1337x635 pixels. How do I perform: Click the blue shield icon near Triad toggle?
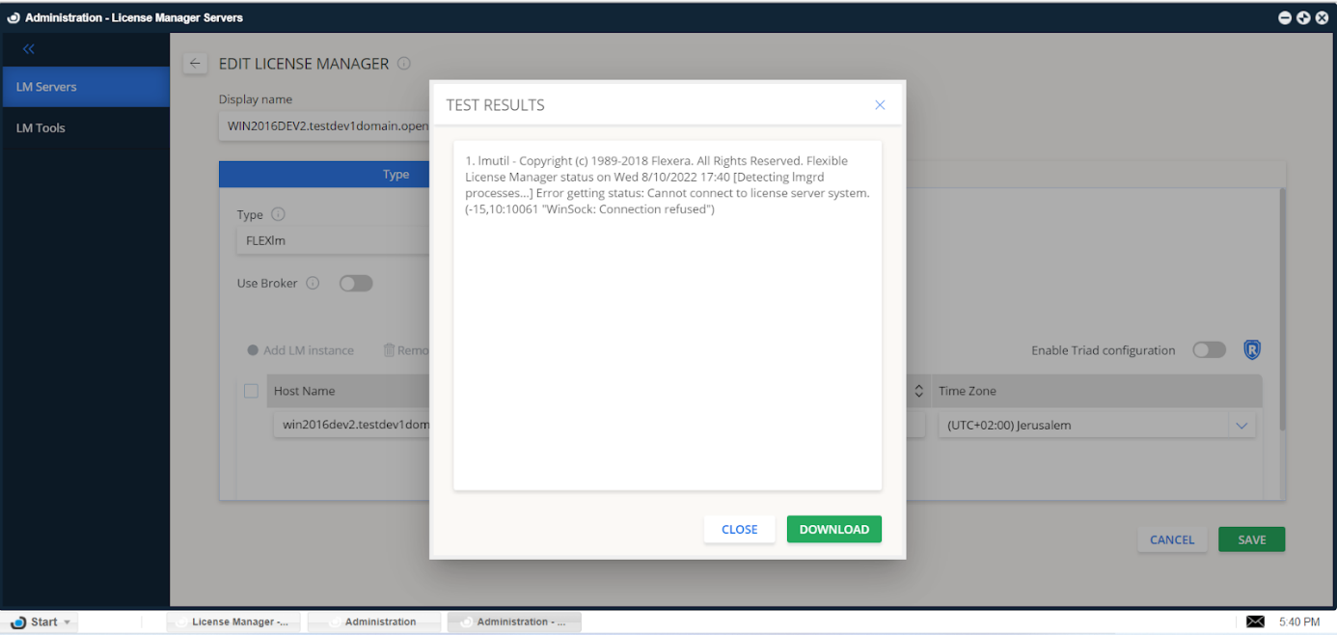1251,350
